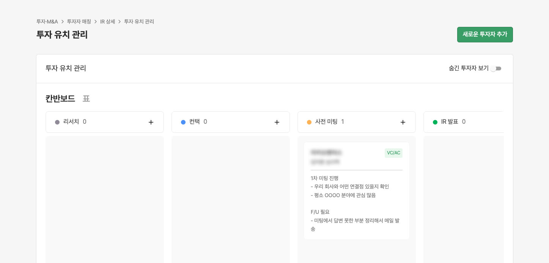
Task: Add a new investor to the 컨택 column
Action: [x=277, y=122]
